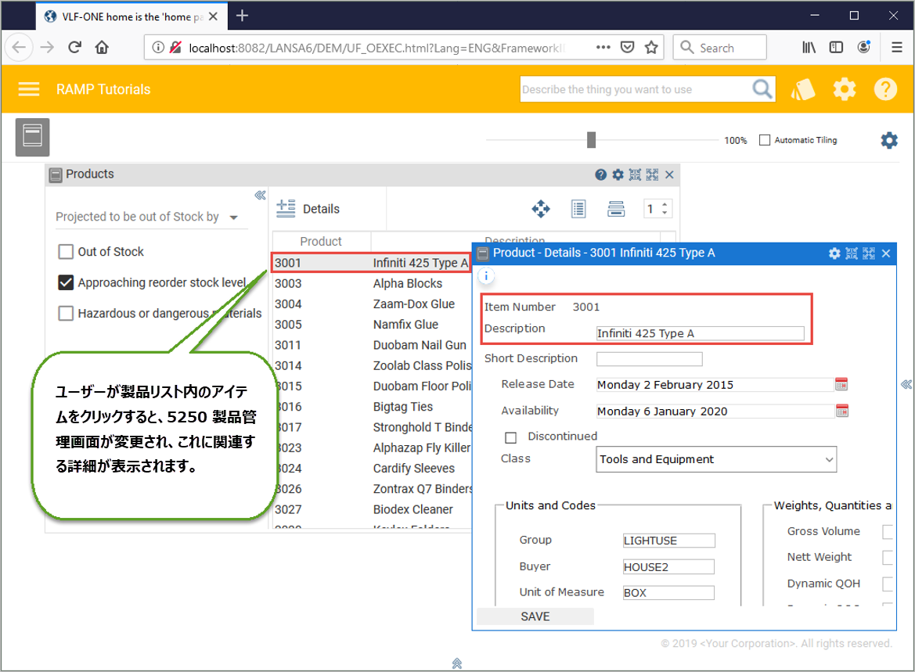Click the zoom slider handle
915x672 pixels.
click(x=591, y=140)
